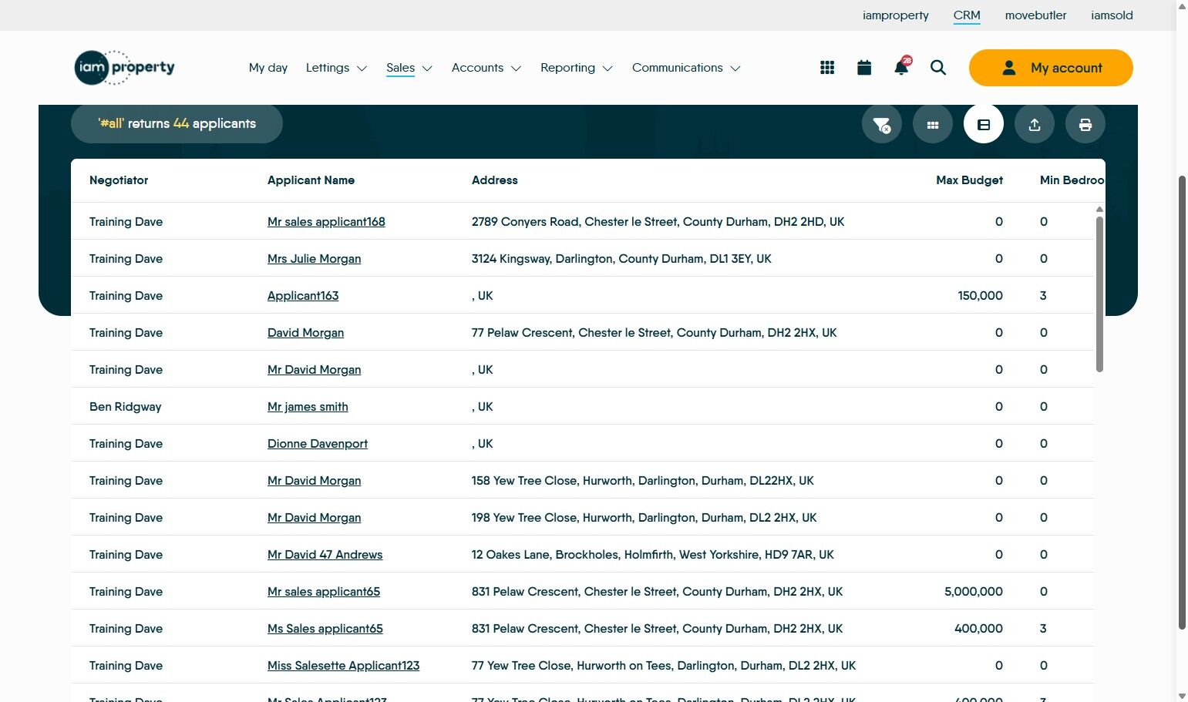Click the applicant table's inner scrollbar thumb
Viewport: 1188px width, 702px height.
pos(1099,294)
